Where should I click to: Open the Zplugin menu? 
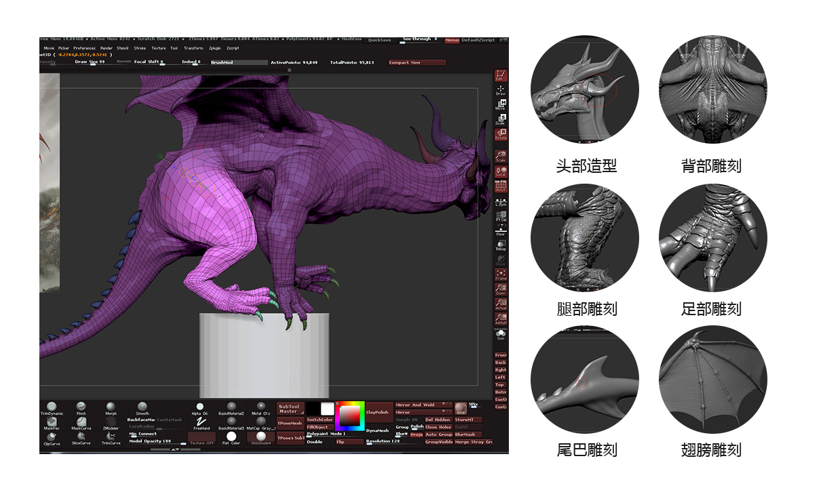(215, 48)
